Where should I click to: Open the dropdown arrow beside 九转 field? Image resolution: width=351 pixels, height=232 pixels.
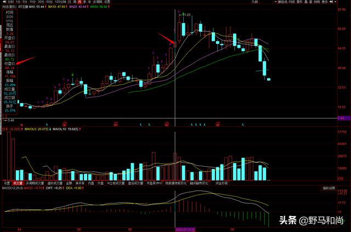[275, 2]
